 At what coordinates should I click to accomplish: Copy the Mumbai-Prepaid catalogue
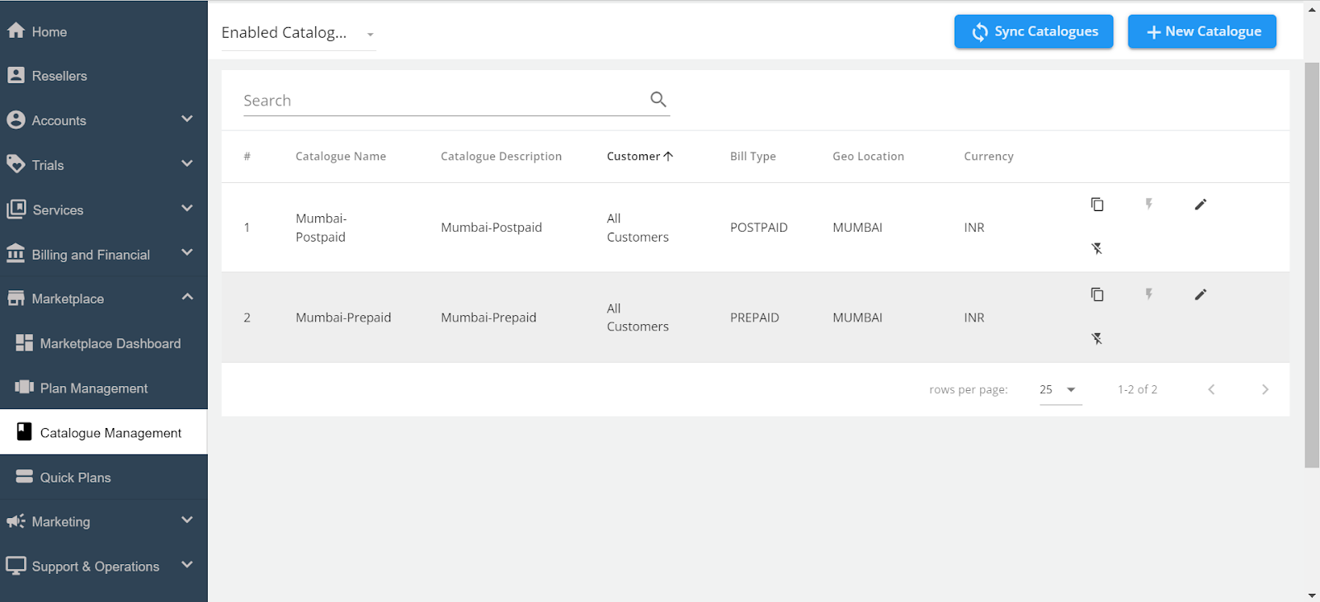tap(1096, 294)
